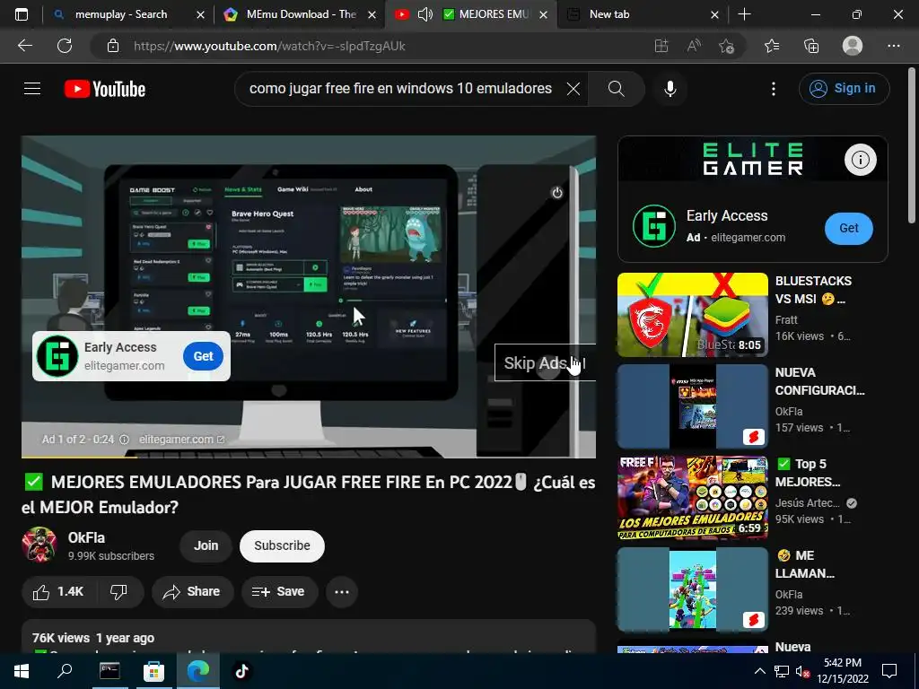
Task: Sign in to YouTube
Action: click(844, 89)
